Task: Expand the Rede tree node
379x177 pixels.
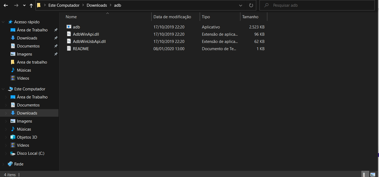Action: click(3, 164)
